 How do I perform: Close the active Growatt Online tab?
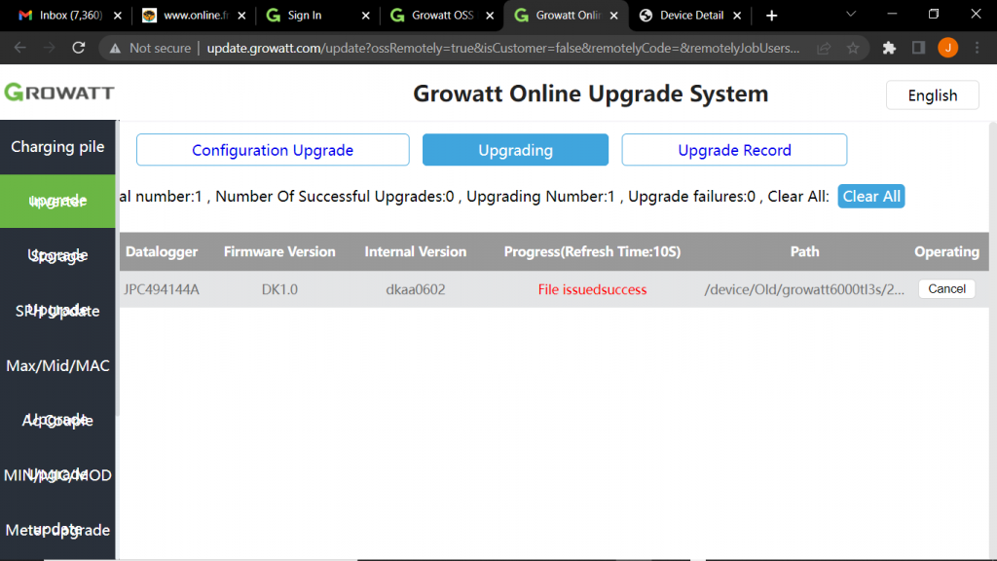(x=613, y=16)
